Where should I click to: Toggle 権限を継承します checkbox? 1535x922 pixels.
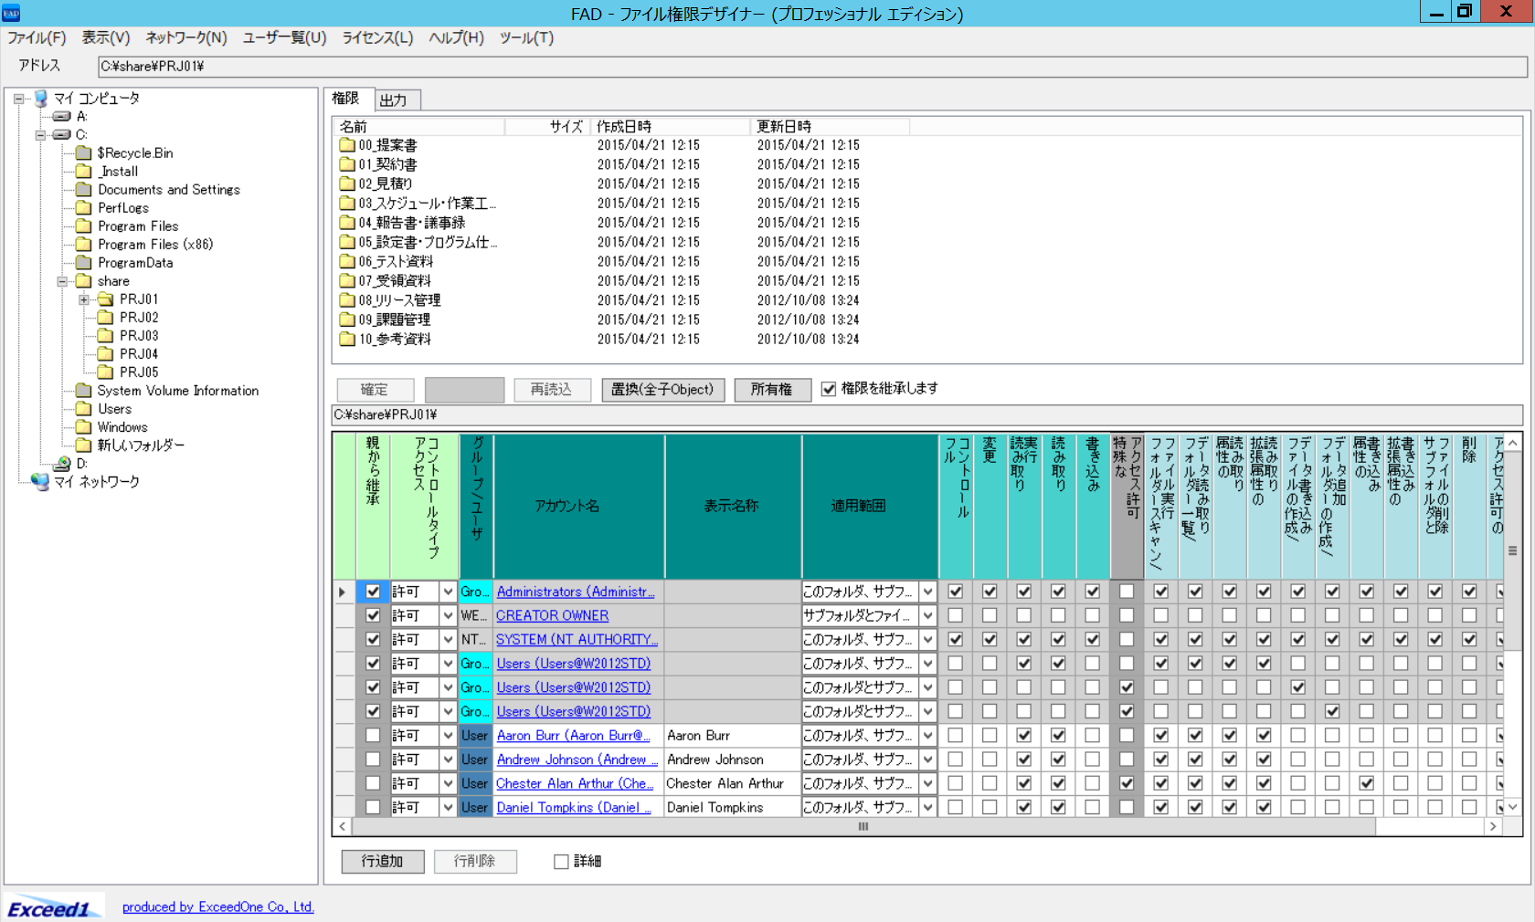tap(829, 389)
